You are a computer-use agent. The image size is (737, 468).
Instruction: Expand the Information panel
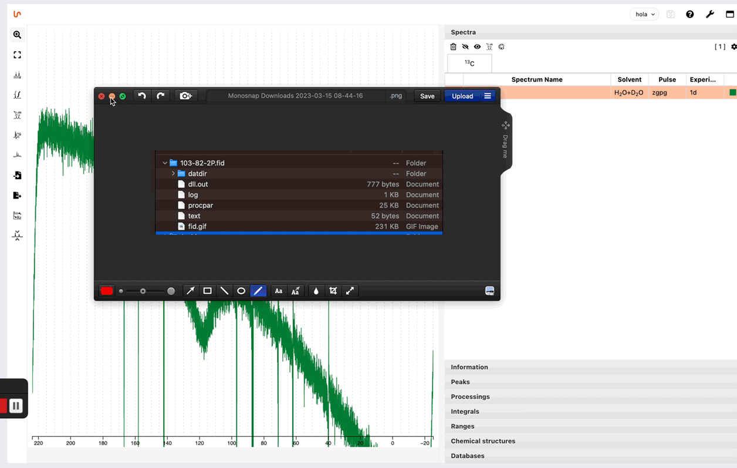[x=591, y=367]
